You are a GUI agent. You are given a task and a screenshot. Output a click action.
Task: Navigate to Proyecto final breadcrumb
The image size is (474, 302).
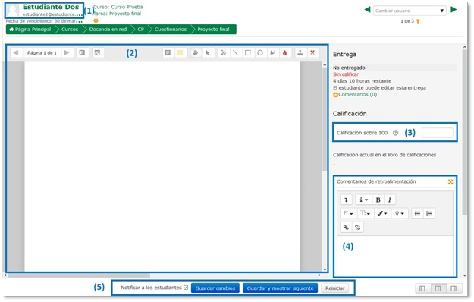(x=213, y=30)
